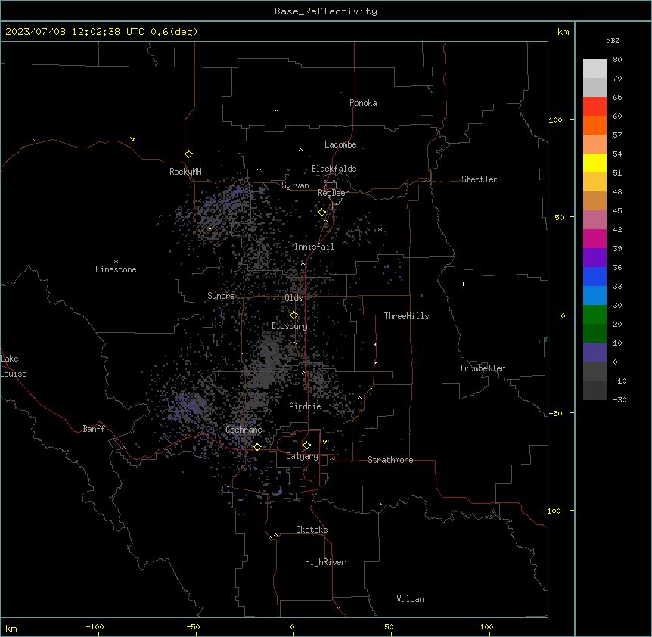Select the Strathmore label
This screenshot has height=637, width=652.
tap(390, 460)
